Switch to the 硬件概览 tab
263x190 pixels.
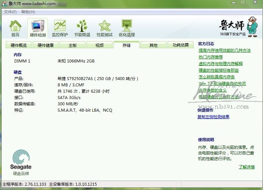click(x=18, y=45)
